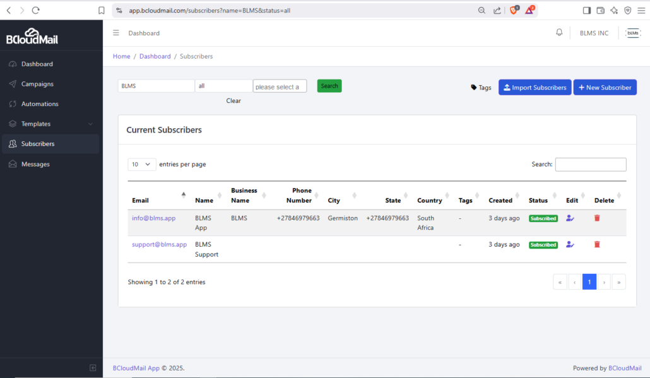Click the green Search button
Image resolution: width=650 pixels, height=378 pixels.
329,86
